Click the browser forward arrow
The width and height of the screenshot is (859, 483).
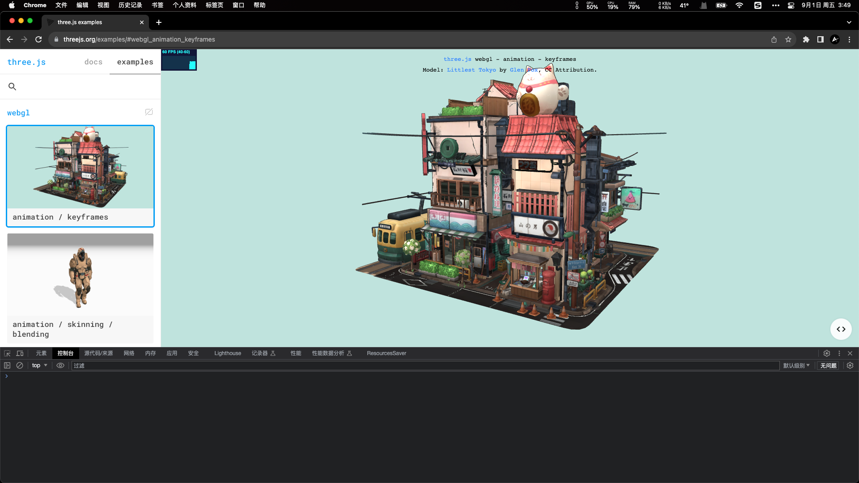24,39
